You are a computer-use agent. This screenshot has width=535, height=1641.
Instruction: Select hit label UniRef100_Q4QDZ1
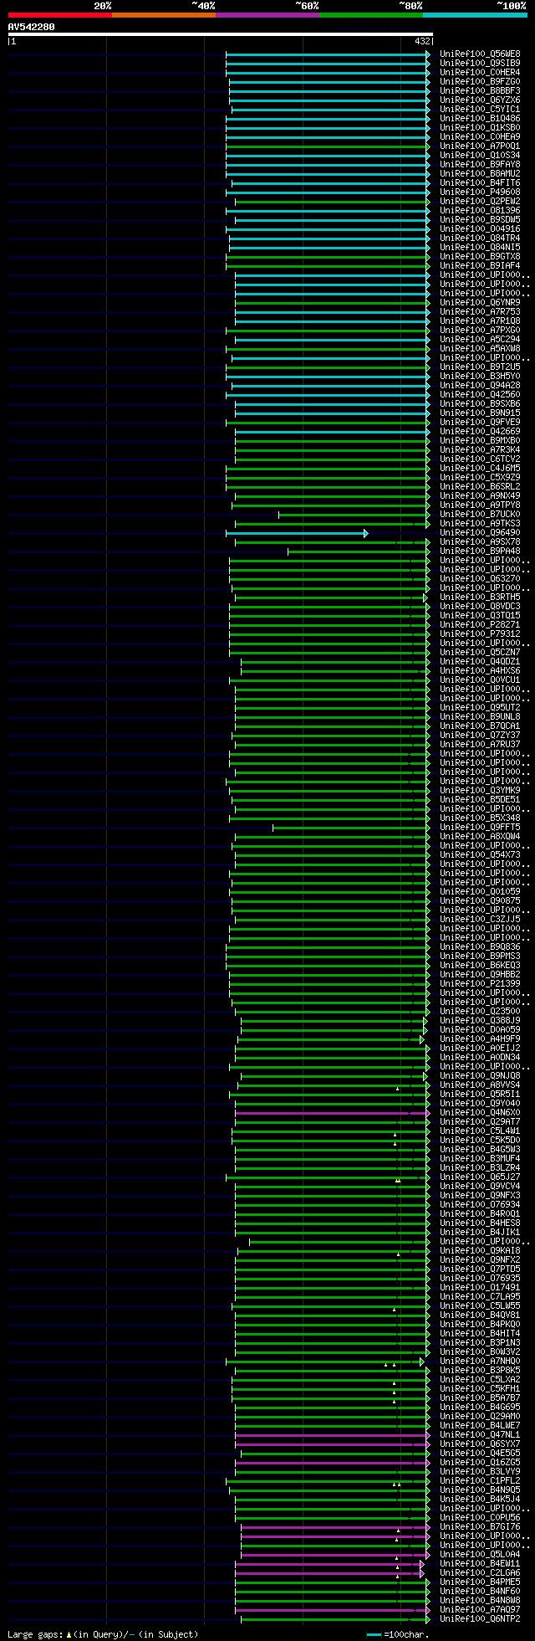point(480,662)
